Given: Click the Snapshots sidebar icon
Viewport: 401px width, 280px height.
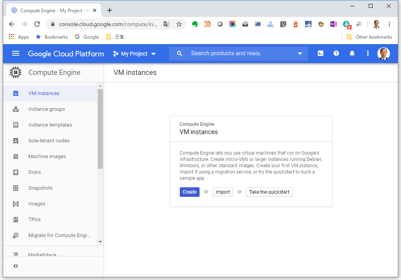Looking at the screenshot, I should [x=16, y=188].
